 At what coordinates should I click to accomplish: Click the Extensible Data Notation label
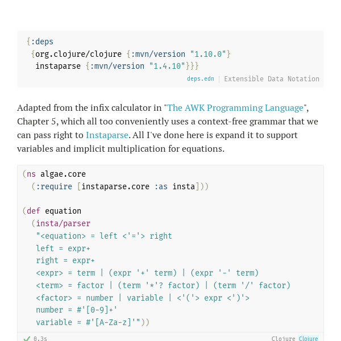[x=272, y=79]
